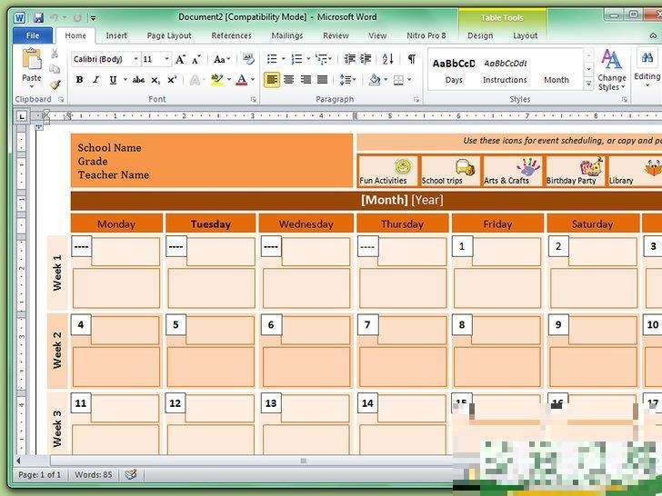Start a bulleted list
The width and height of the screenshot is (662, 496).
point(272,59)
